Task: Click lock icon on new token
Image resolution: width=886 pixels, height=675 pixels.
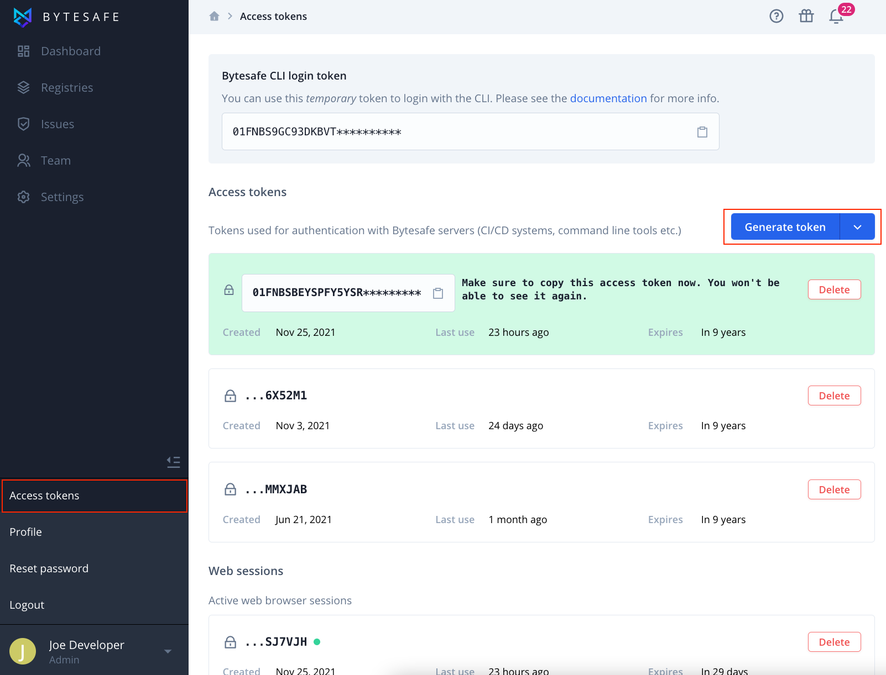Action: coord(229,290)
